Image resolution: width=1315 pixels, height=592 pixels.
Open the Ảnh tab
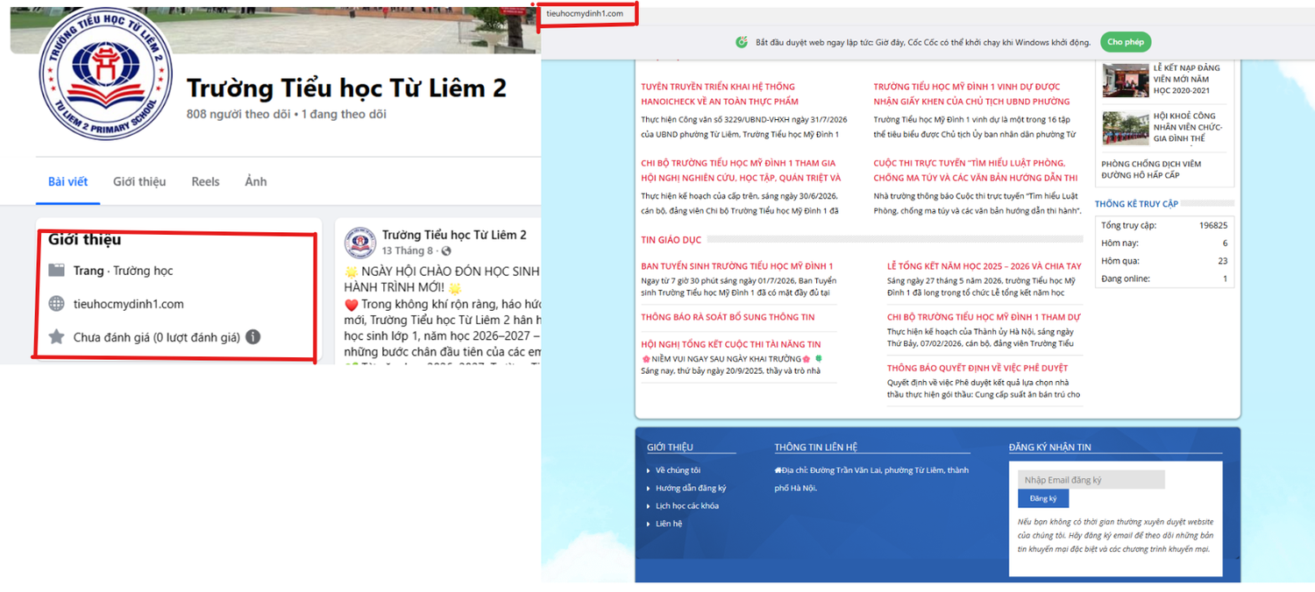255,181
